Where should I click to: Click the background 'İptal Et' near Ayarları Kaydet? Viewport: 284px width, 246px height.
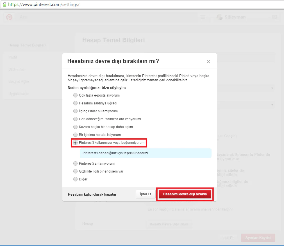(228, 238)
